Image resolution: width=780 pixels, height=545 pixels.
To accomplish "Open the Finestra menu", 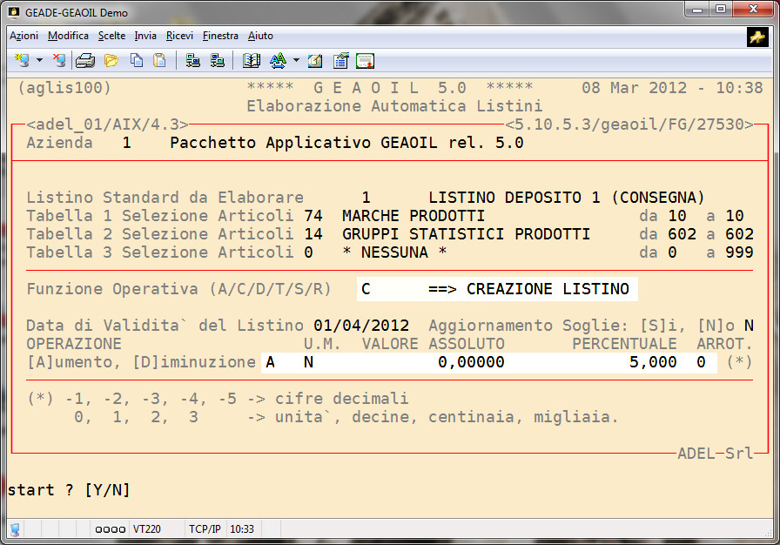I will click(220, 36).
